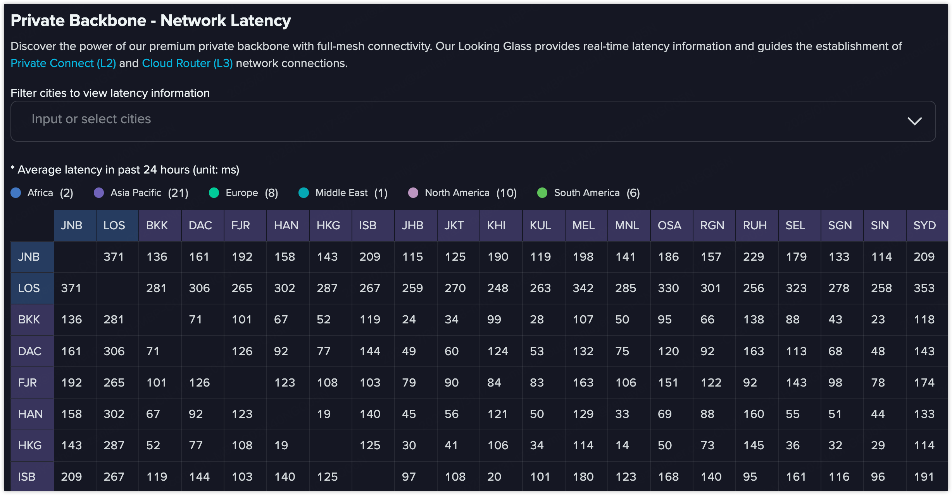Click the Africa blue legend dot
952x495 pixels.
click(16, 193)
